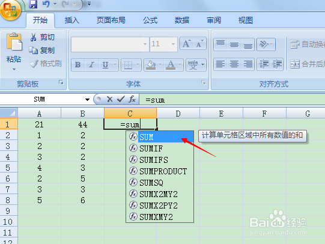Center text horizontally

234,64
